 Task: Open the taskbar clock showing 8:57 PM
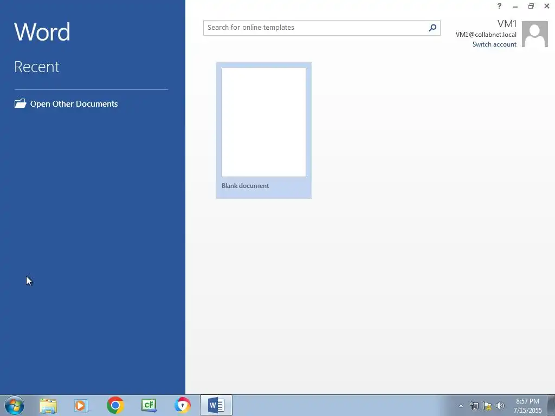pos(527,406)
